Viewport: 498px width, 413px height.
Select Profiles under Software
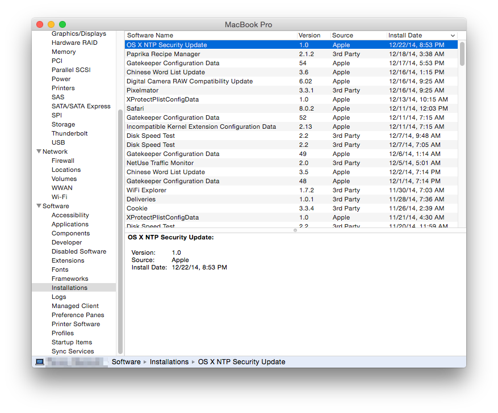tap(62, 334)
